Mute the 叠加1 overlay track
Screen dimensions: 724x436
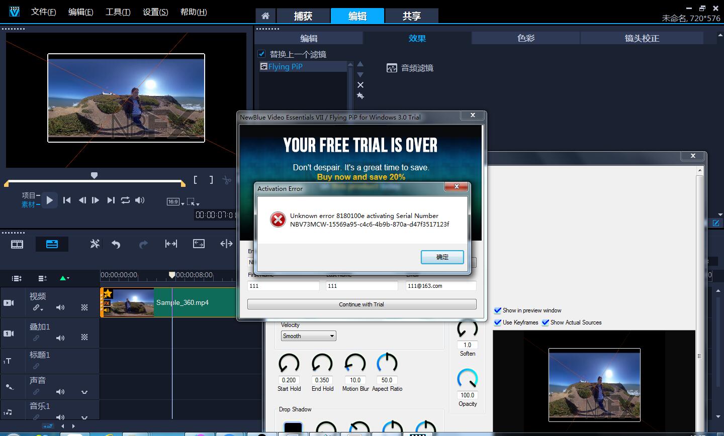(60, 338)
